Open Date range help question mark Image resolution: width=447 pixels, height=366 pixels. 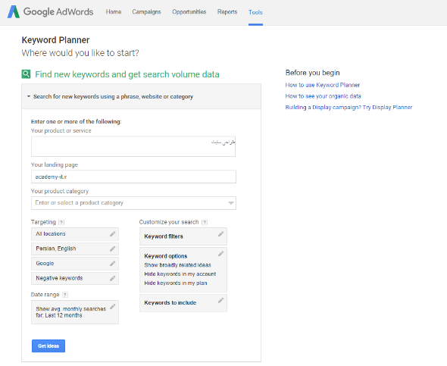click(65, 295)
